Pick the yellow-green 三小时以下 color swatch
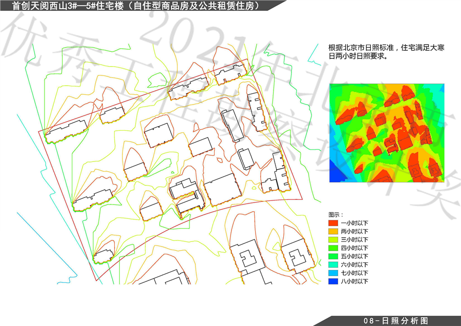461x326 pixels. pyautogui.click(x=332, y=240)
